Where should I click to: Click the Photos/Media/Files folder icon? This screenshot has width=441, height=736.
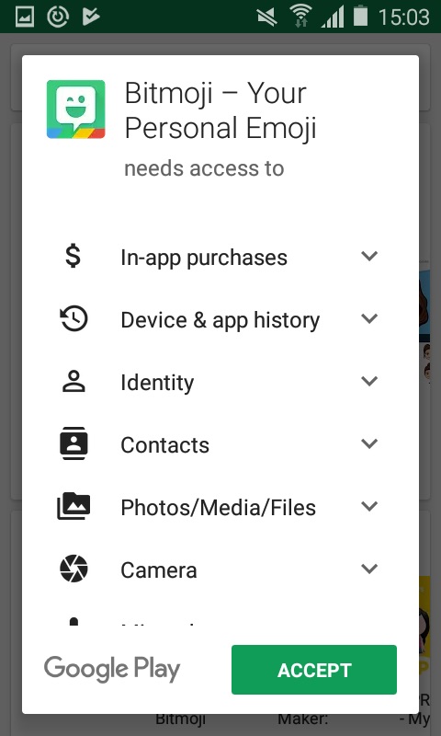click(x=73, y=506)
